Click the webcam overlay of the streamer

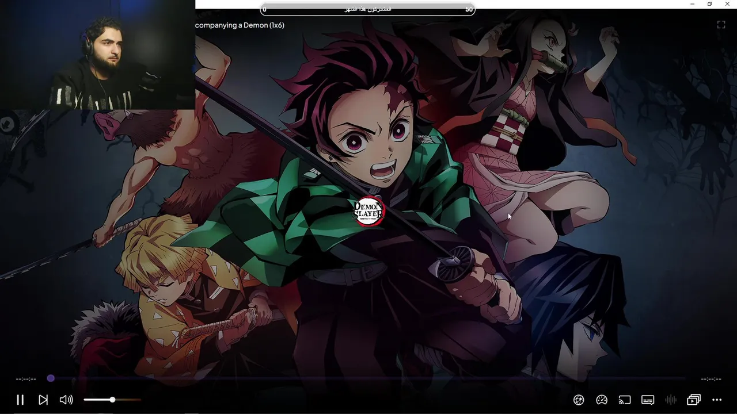97,55
